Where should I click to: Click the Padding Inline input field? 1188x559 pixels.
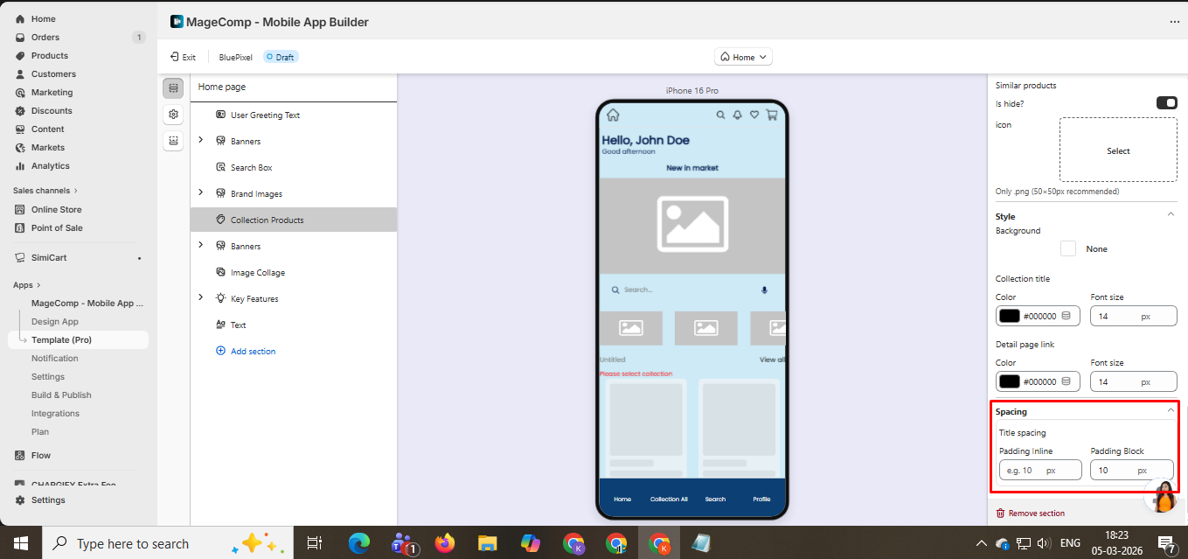1039,471
